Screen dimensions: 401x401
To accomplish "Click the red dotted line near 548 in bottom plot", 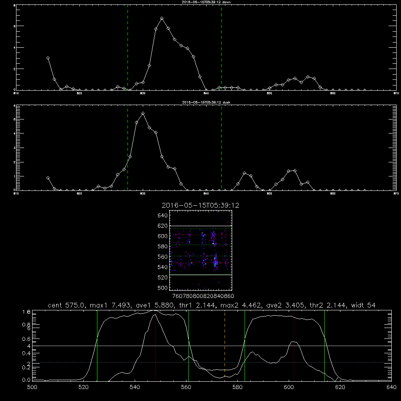I will point(155,346).
